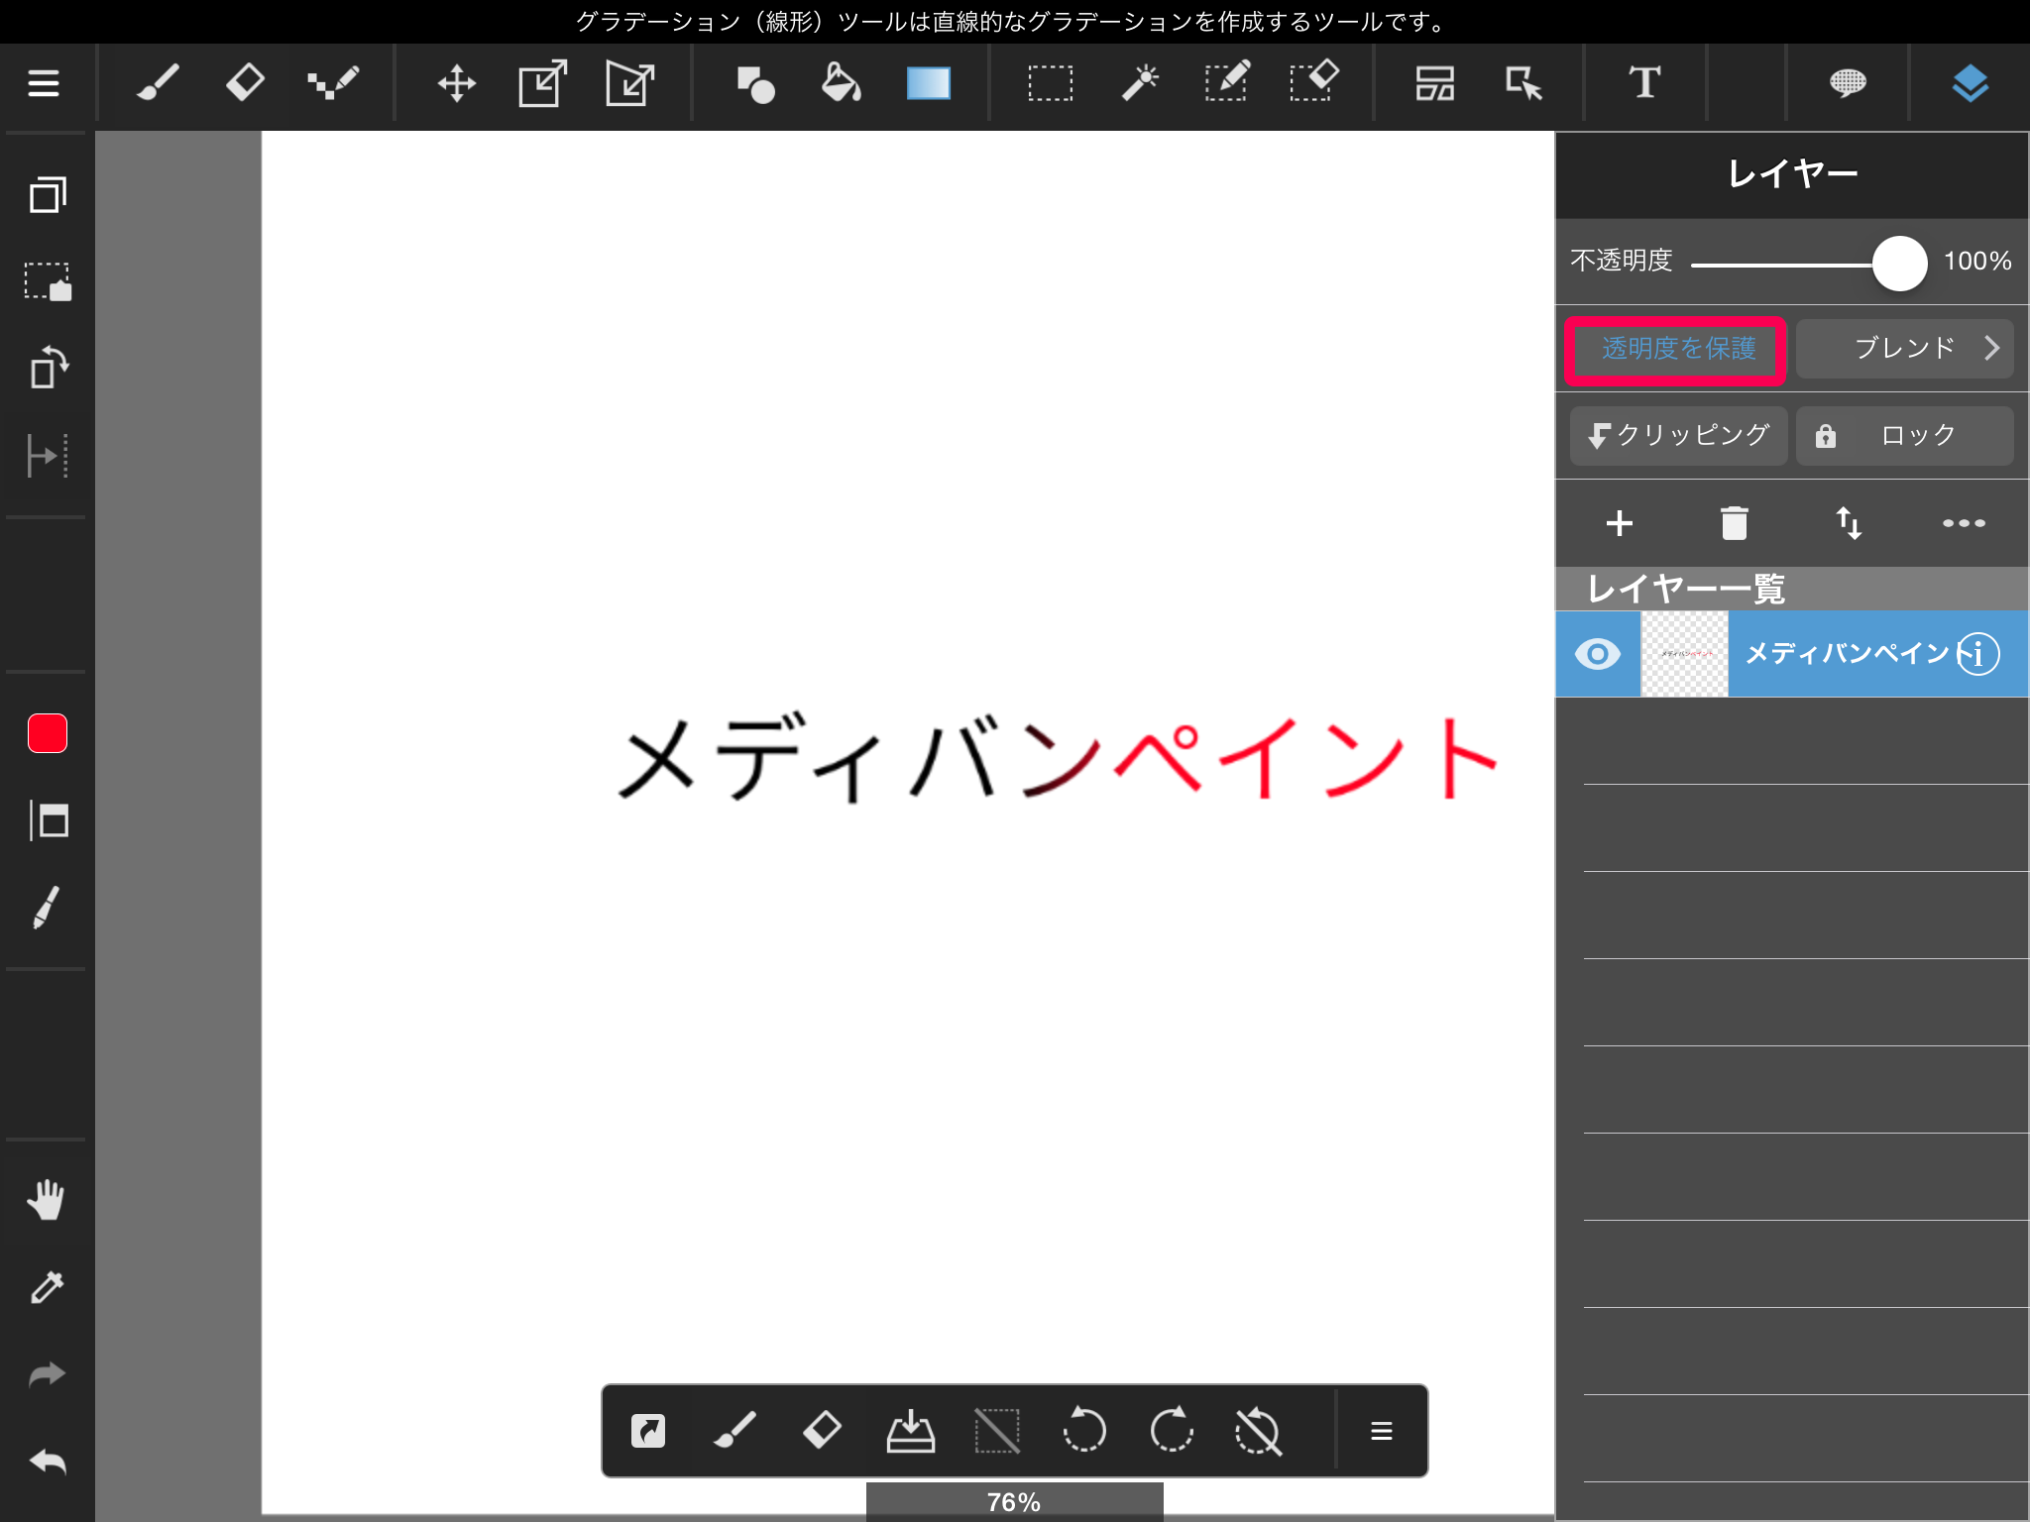Select Eraser in the bottom shortcut bar
This screenshot has width=2030, height=1522.
click(x=823, y=1431)
